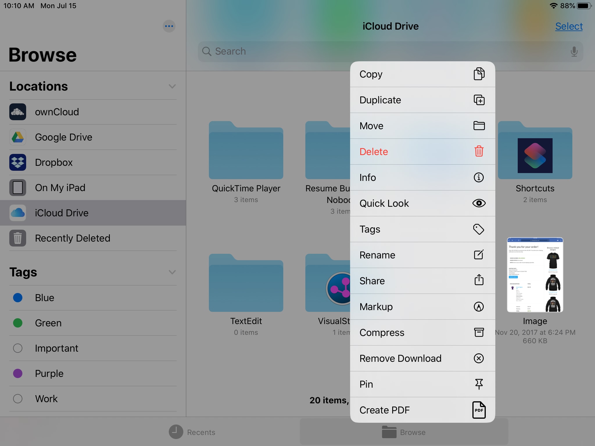Open the Dropbox location

click(x=93, y=162)
